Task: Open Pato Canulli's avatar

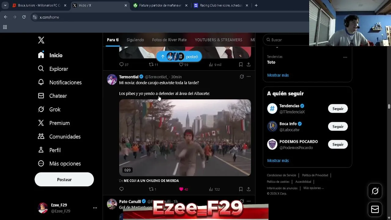Action: click(x=112, y=204)
